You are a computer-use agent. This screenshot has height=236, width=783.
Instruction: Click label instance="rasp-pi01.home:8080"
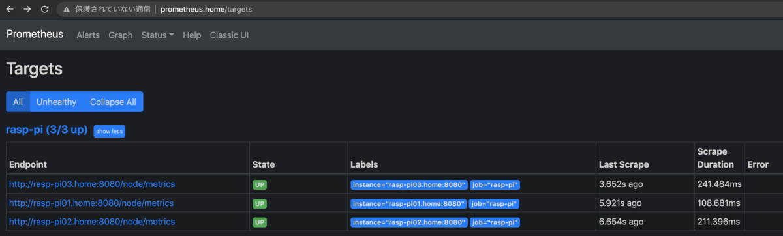tap(408, 204)
